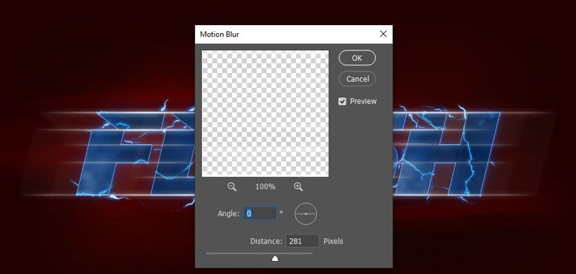576x274 pixels.
Task: Toggle the Preview checkbox
Action: tap(342, 101)
